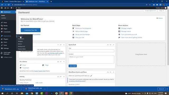This screenshot has height=95, width=169.
Task: Click Customize Your Site button
Action: (31, 30)
